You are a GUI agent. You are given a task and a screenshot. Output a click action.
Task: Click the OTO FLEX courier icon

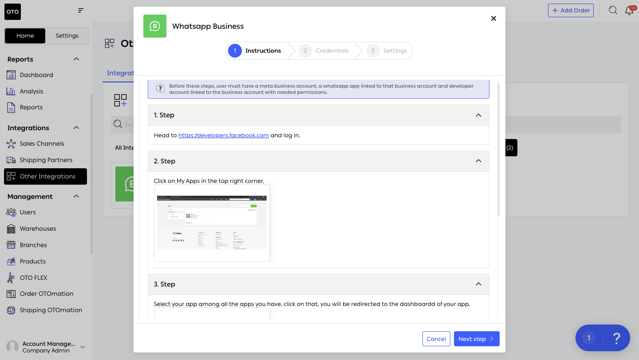click(11, 278)
